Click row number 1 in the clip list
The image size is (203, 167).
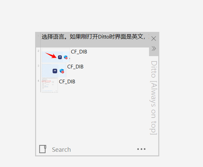pyautogui.click(x=38, y=36)
